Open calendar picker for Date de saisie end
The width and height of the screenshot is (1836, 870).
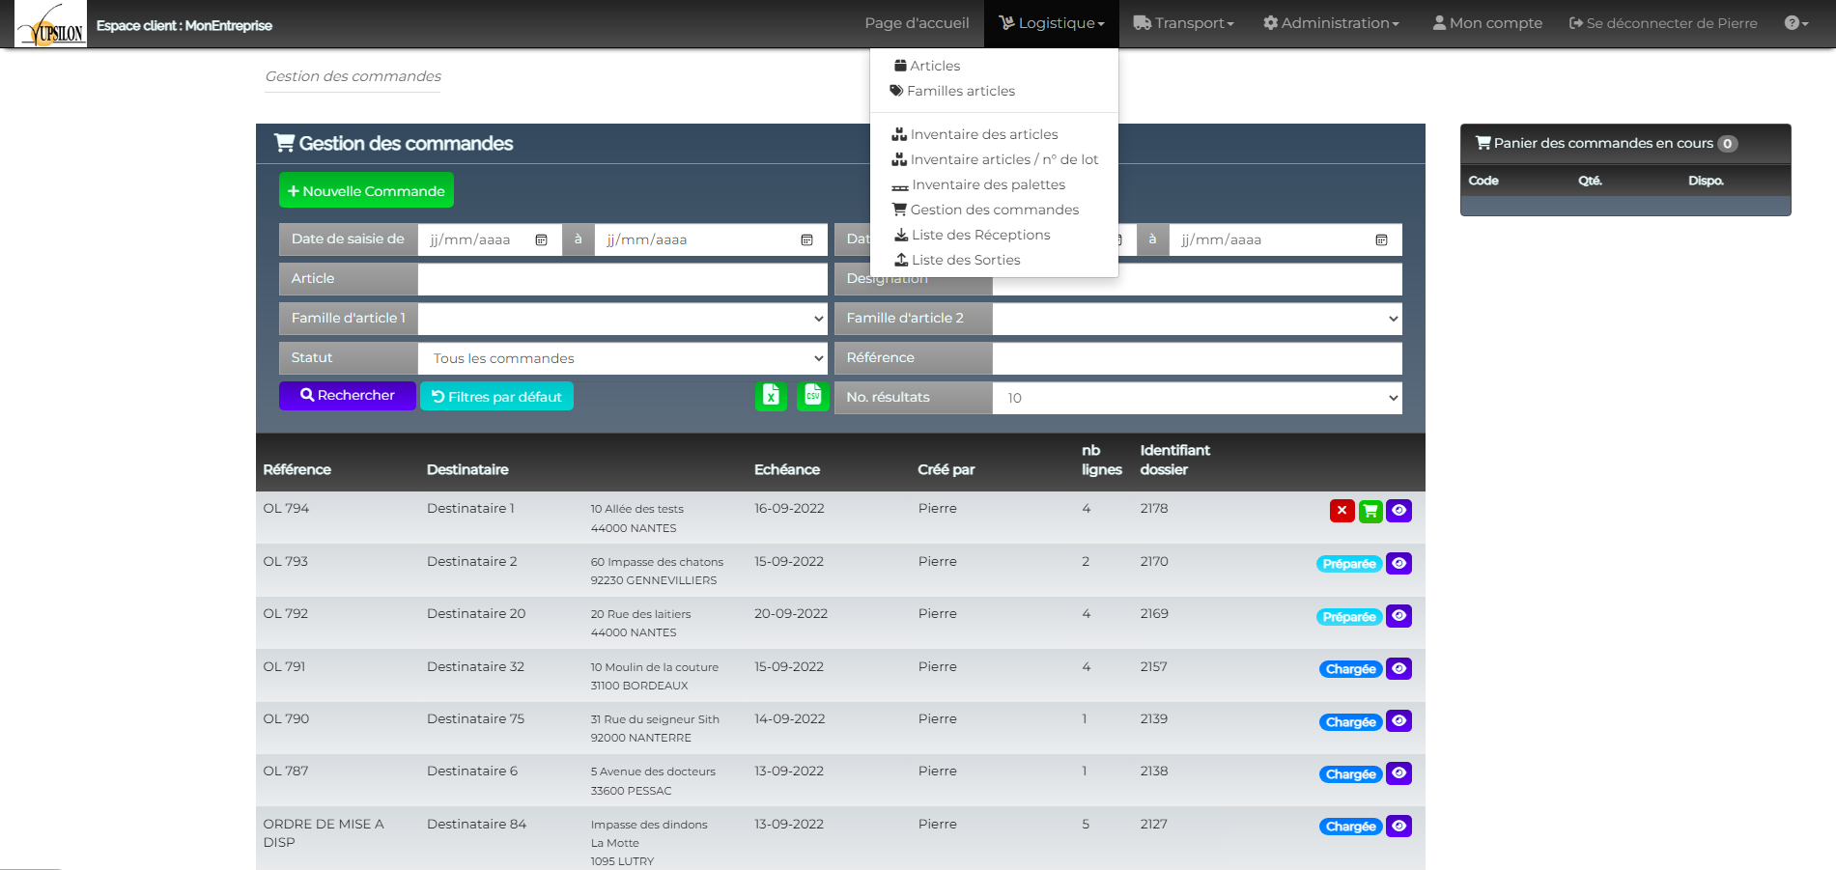coord(806,239)
